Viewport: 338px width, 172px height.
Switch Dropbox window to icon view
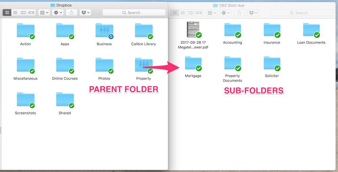click(x=7, y=12)
